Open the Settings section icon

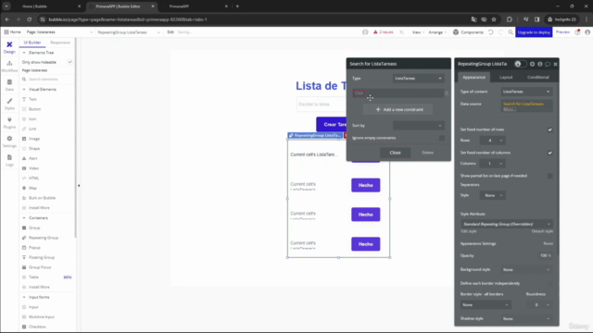(9, 142)
